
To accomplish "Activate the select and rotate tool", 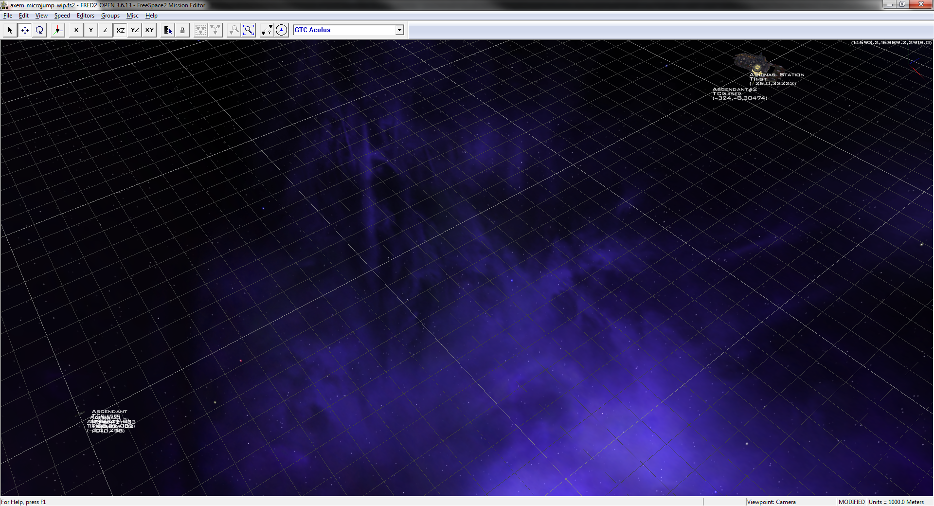I will click(x=39, y=30).
